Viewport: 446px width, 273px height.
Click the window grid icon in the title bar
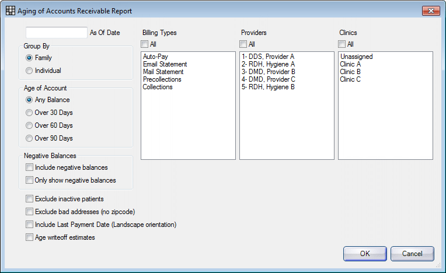click(11, 11)
